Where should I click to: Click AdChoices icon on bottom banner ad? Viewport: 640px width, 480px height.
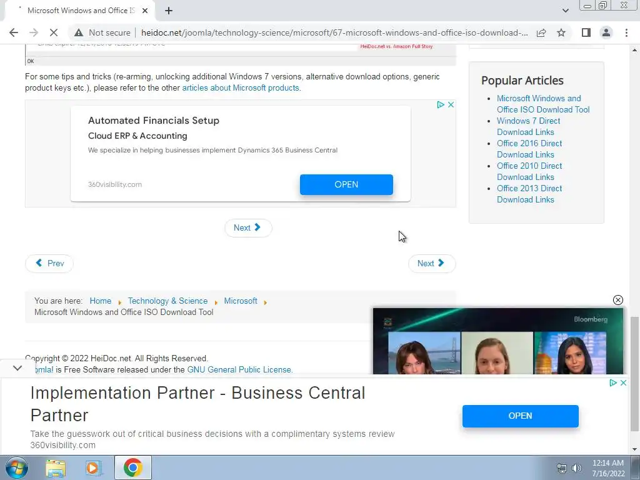612,383
